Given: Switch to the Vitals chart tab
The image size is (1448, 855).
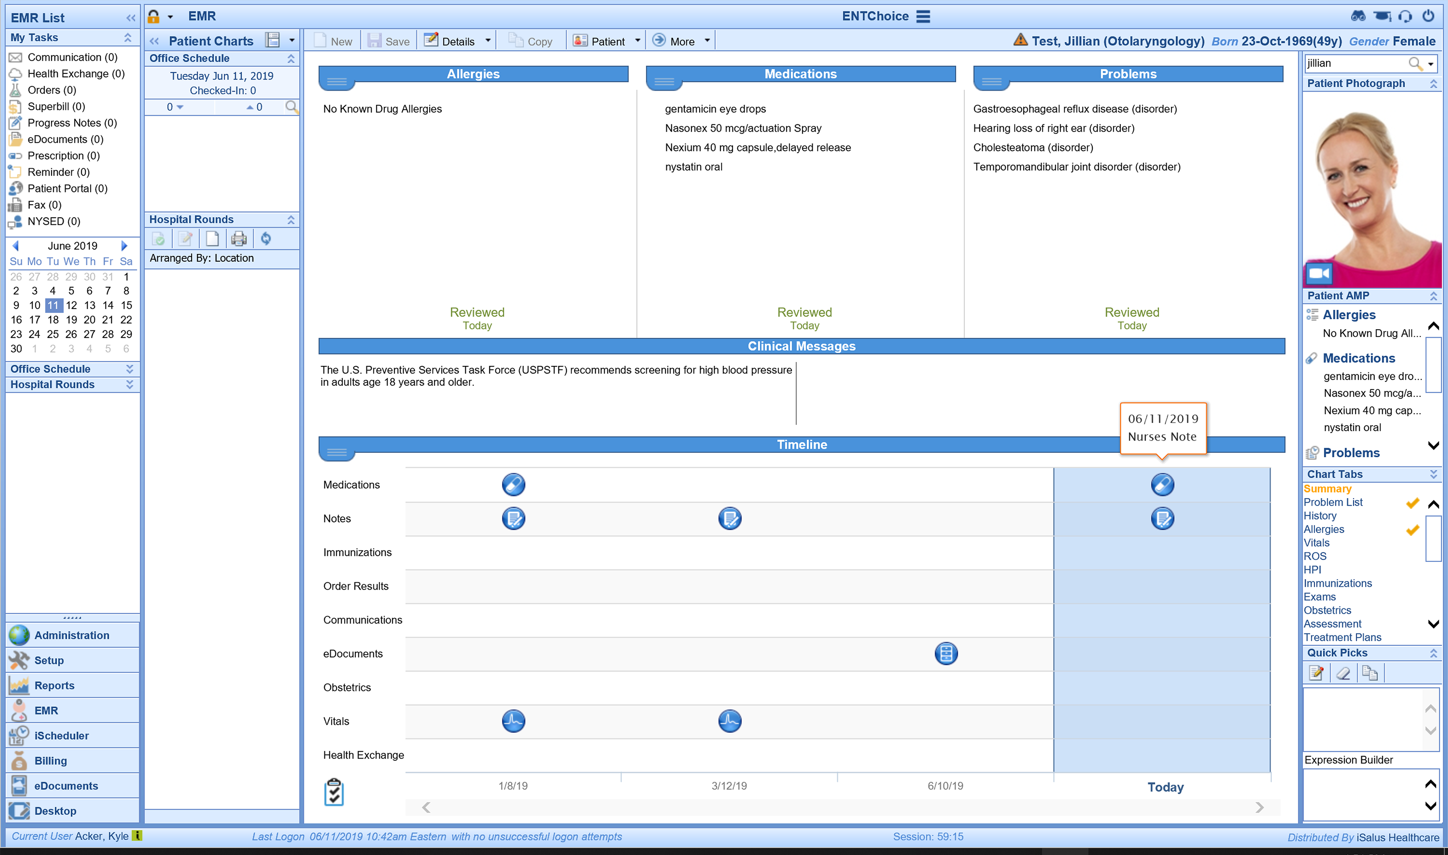Looking at the screenshot, I should click(1317, 542).
